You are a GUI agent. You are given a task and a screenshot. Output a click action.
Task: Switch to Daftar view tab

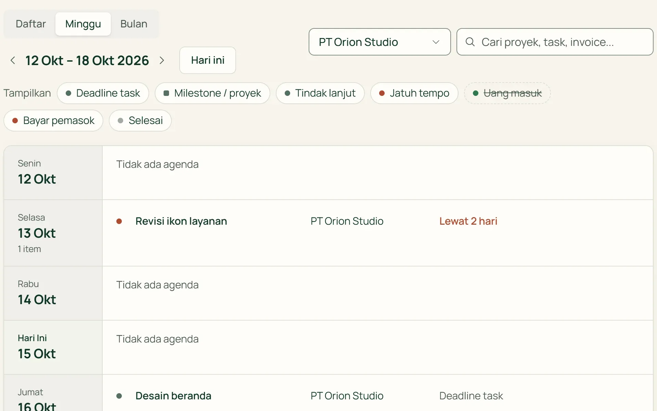click(30, 24)
